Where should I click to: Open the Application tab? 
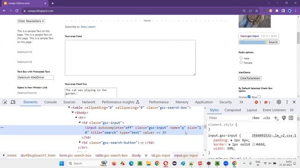[204, 102]
